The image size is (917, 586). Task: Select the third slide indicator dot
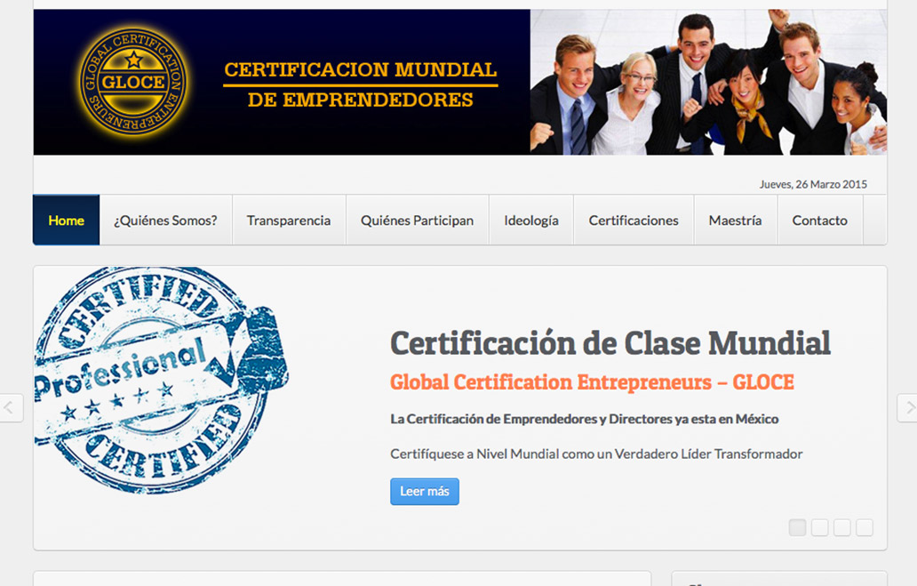click(x=842, y=527)
